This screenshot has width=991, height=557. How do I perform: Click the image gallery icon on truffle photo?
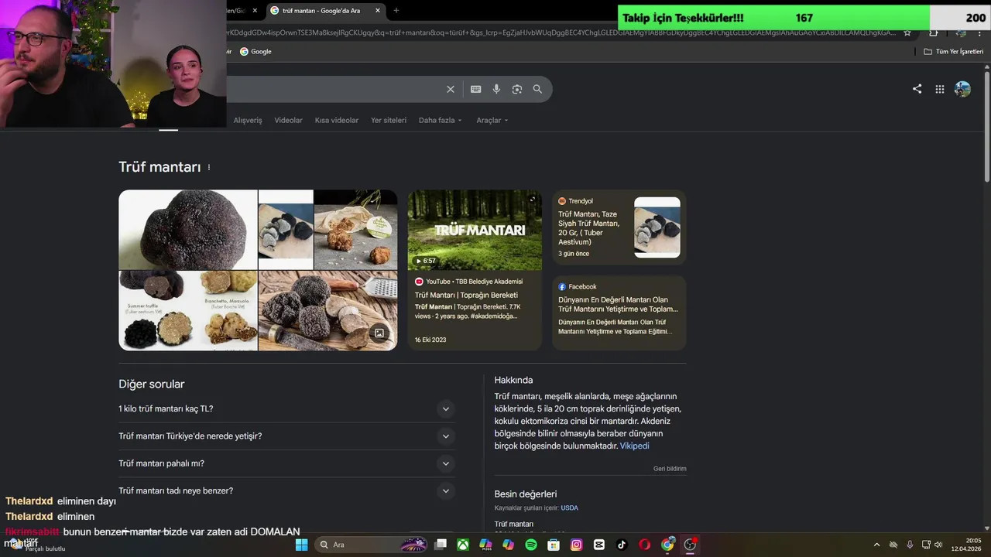[x=379, y=333]
